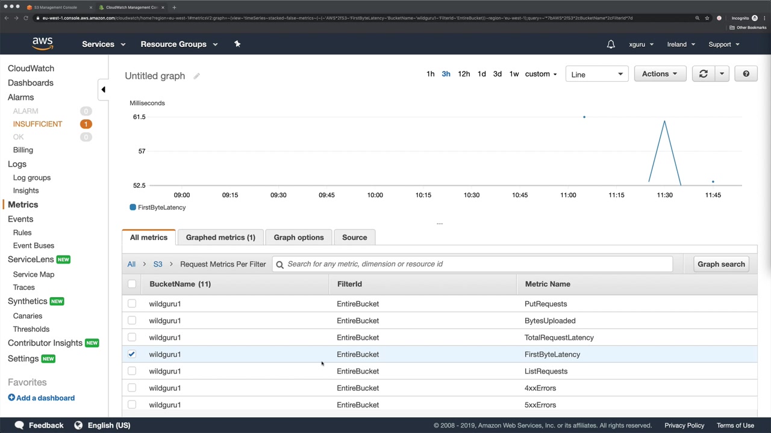Viewport: 771px width, 433px height.
Task: Expand the Actions dropdown
Action: pyautogui.click(x=660, y=74)
